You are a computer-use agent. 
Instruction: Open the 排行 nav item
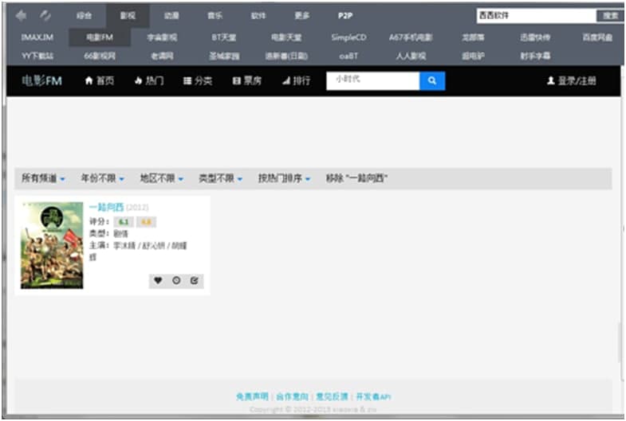pyautogui.click(x=296, y=81)
